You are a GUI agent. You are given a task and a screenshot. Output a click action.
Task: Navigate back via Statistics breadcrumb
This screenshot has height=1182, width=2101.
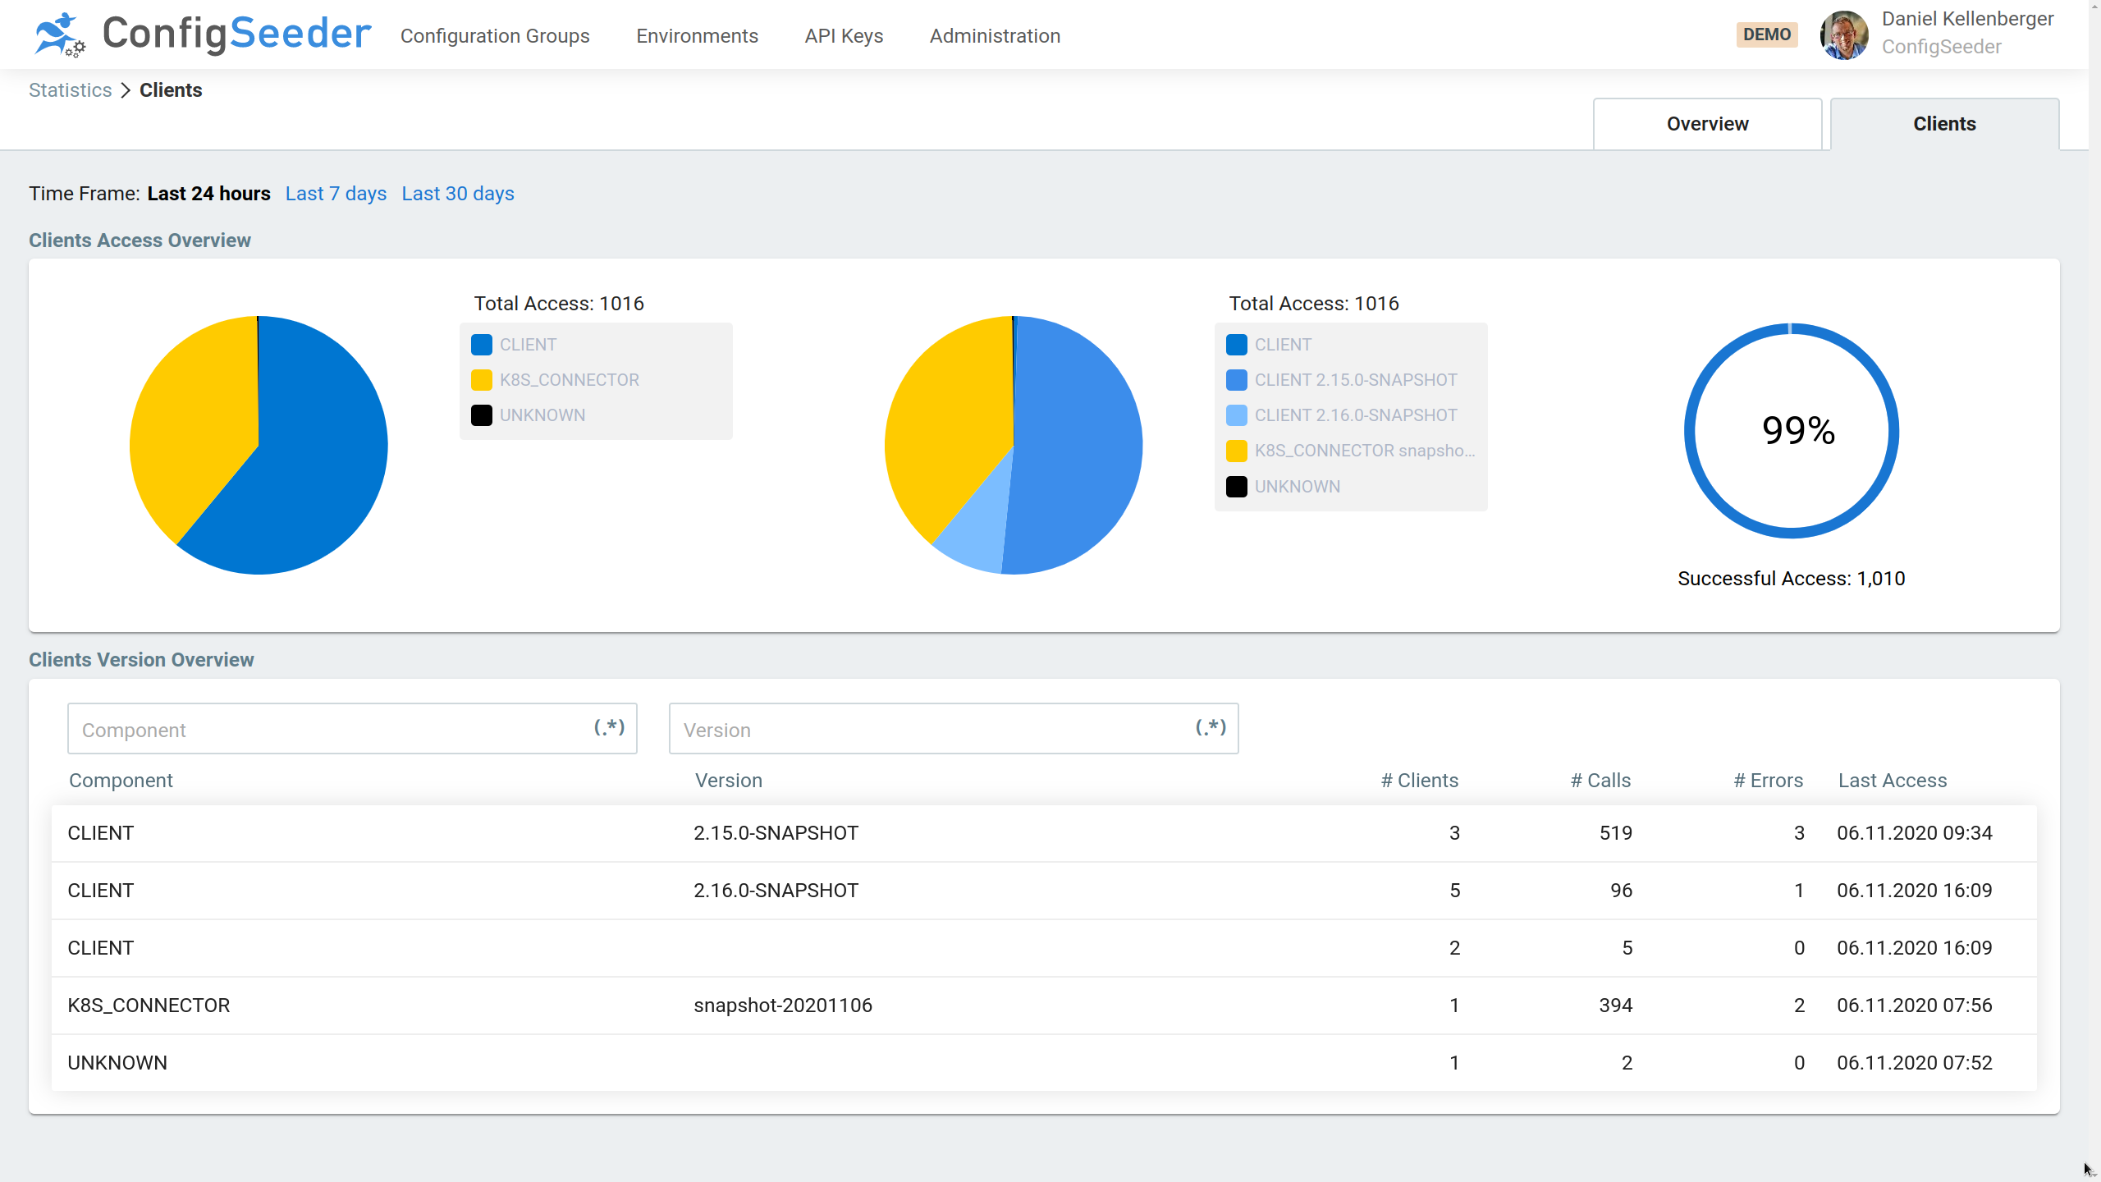[x=70, y=90]
